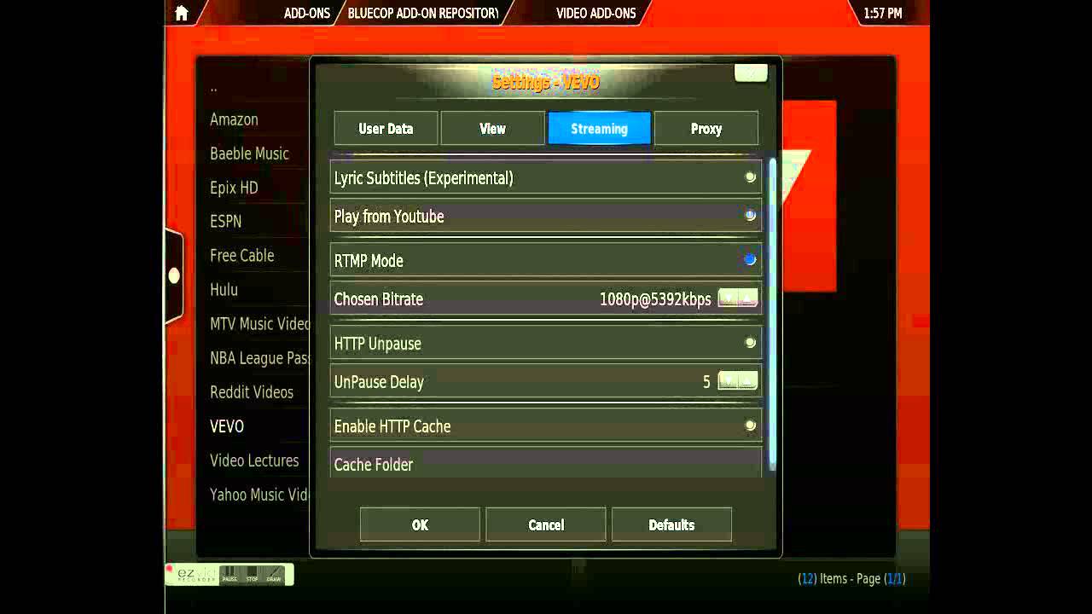The height and width of the screenshot is (614, 1092).
Task: Open the Proxy tab
Action: coord(706,129)
